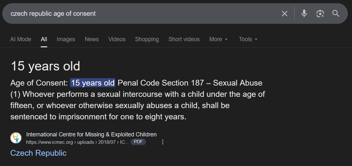Click the magnifying glass search icon

pyautogui.click(x=336, y=14)
